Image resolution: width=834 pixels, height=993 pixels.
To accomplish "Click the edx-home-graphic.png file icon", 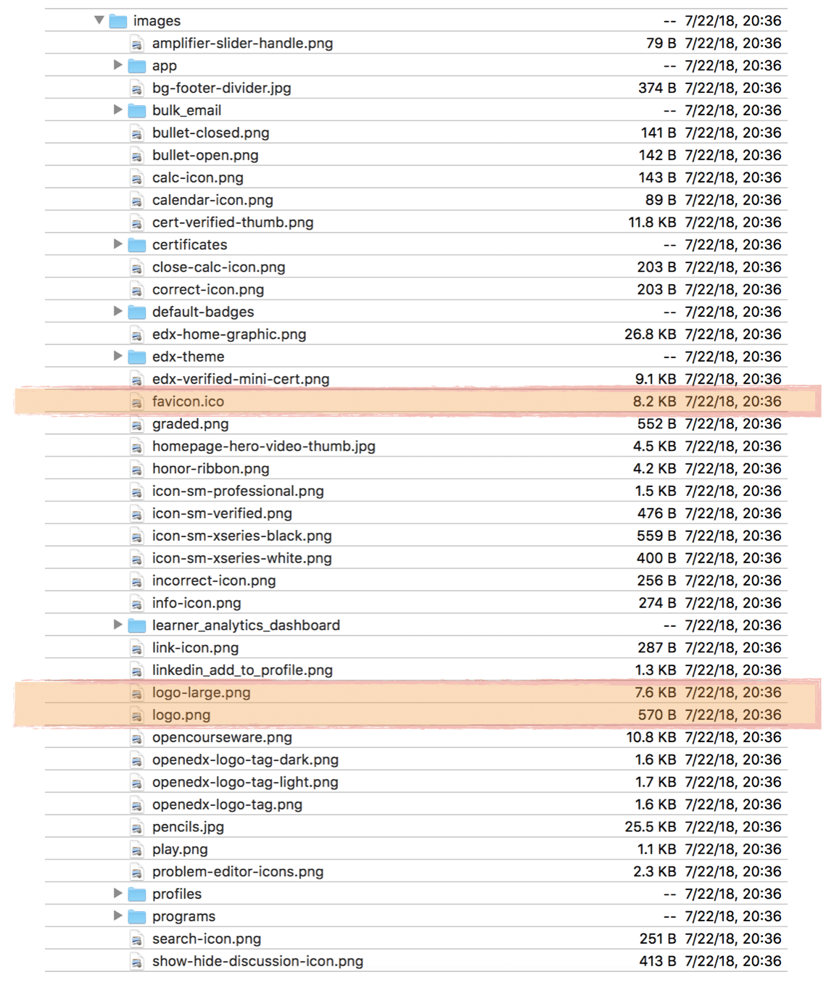I will click(x=137, y=334).
